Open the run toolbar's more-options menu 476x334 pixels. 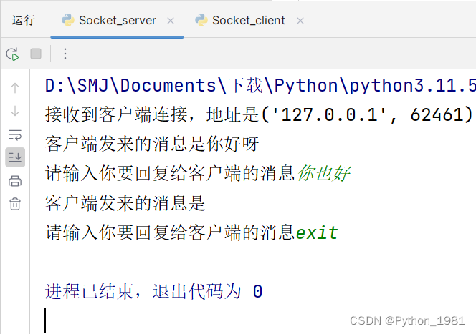65,54
